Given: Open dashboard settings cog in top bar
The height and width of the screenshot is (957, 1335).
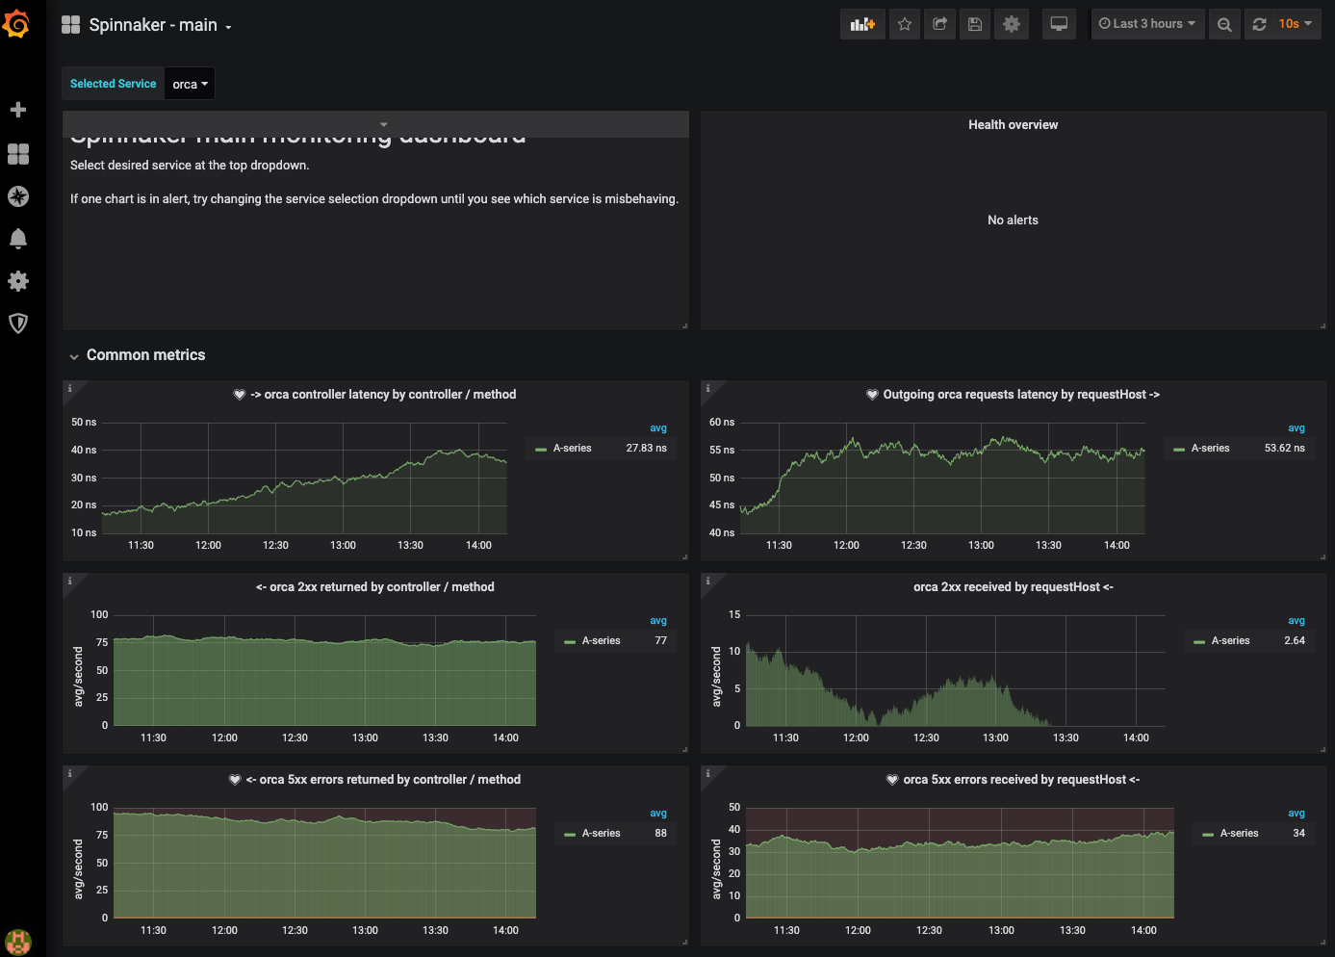Looking at the screenshot, I should tap(1012, 24).
